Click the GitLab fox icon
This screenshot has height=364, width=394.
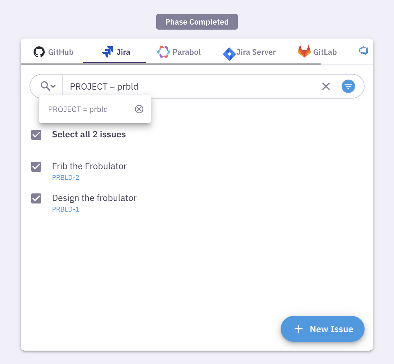pyautogui.click(x=304, y=52)
